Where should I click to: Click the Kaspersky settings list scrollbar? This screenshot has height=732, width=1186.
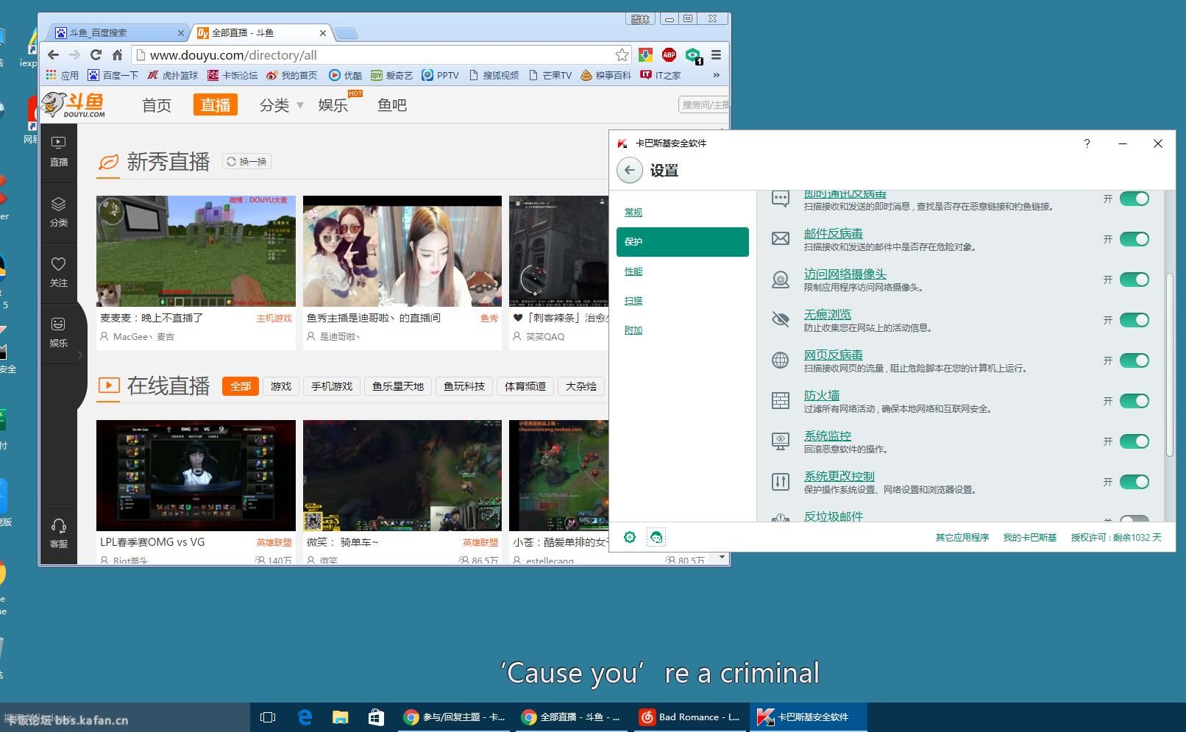(x=1170, y=364)
